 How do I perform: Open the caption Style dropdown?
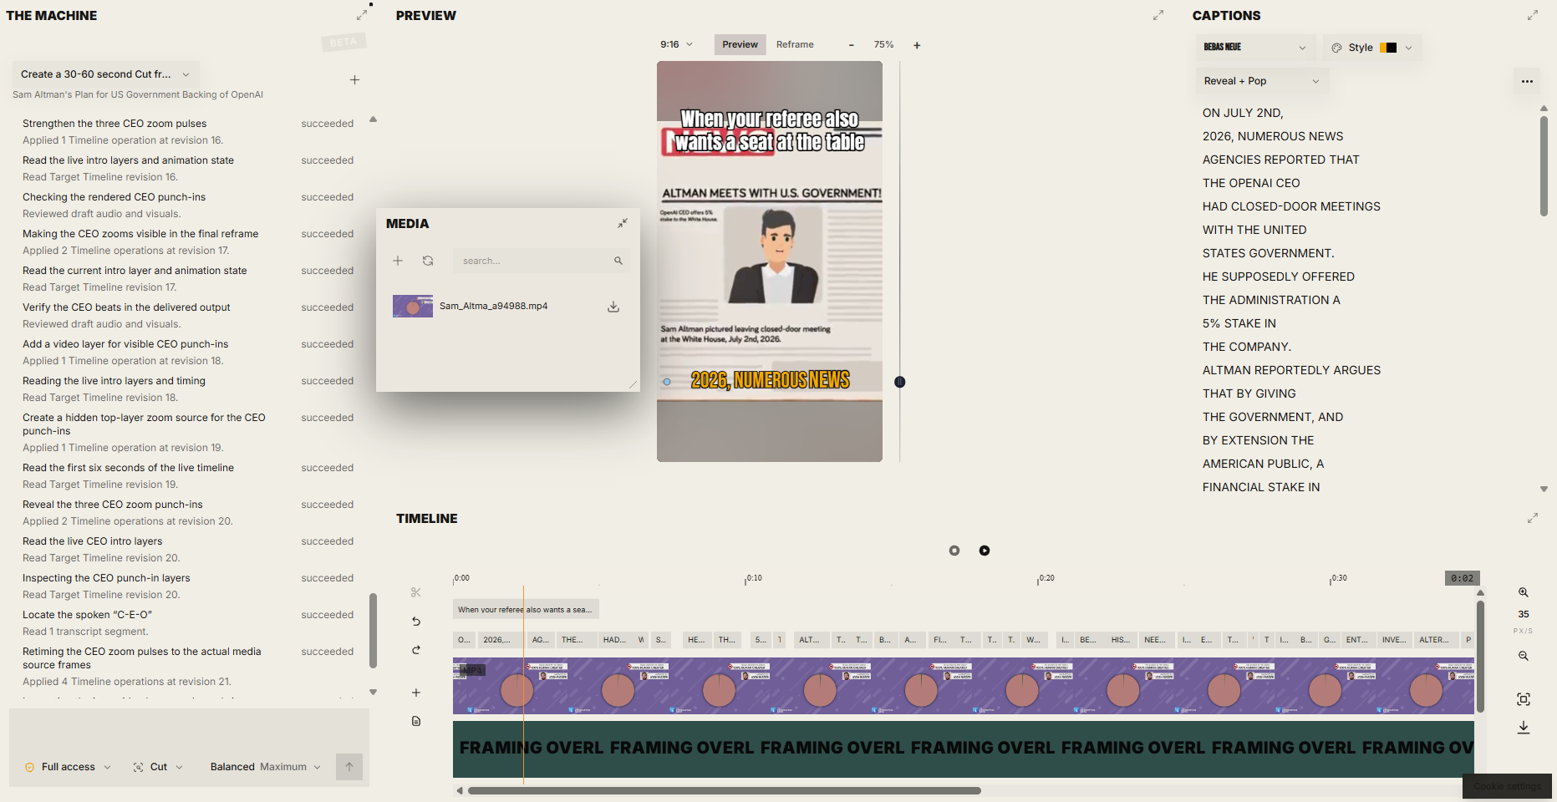coord(1371,48)
